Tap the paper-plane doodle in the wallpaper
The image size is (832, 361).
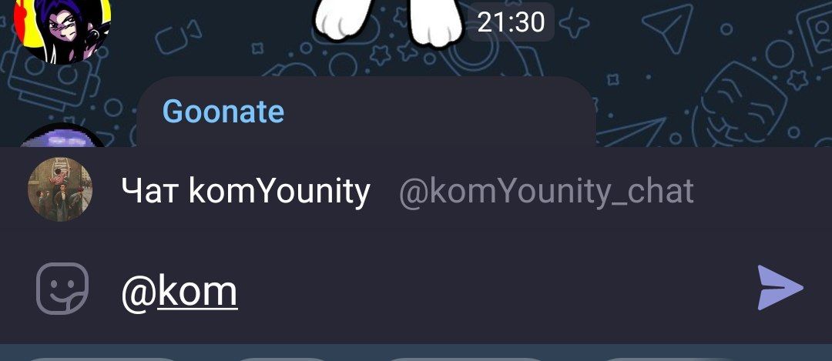pos(667,28)
